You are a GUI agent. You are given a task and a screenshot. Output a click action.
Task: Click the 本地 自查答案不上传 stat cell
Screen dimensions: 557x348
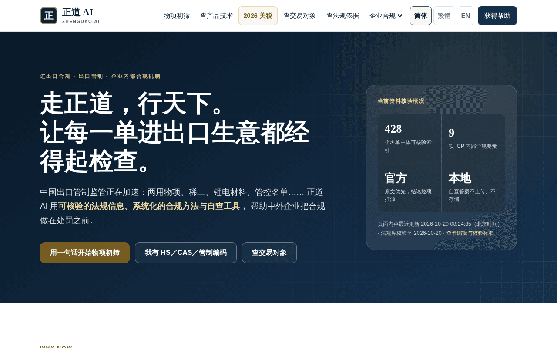coord(473,187)
